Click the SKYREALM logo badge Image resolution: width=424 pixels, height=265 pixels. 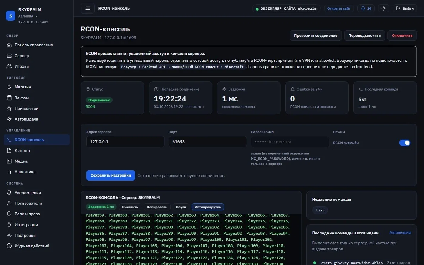coord(11,16)
